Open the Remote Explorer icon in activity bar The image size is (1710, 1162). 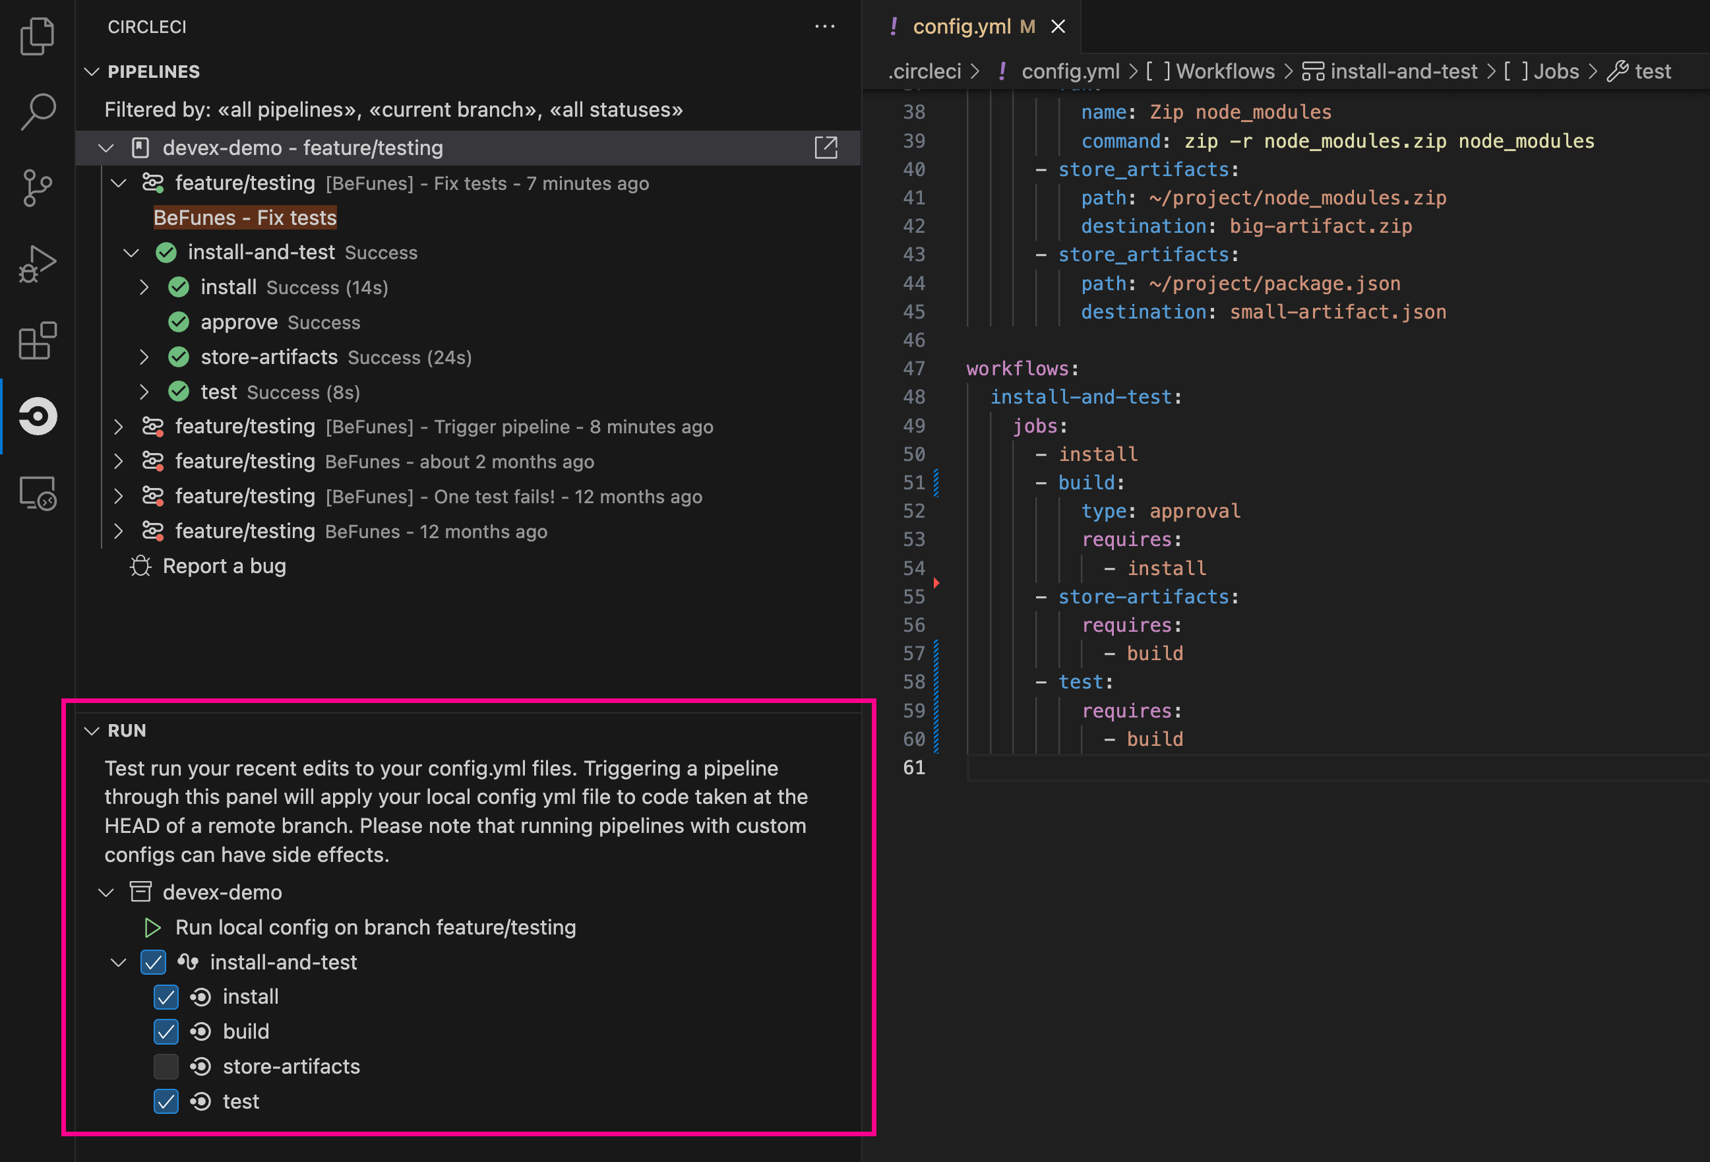pyautogui.click(x=38, y=493)
